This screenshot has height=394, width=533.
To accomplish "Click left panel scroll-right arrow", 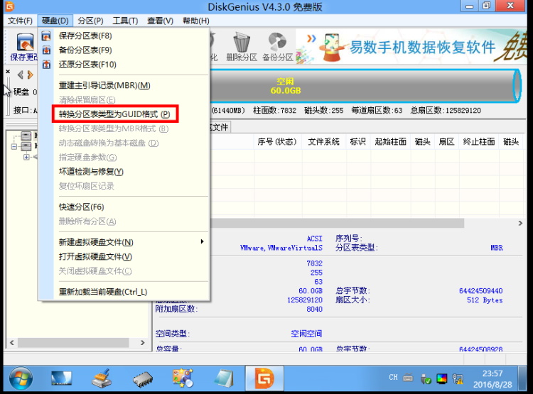I will point(142,342).
